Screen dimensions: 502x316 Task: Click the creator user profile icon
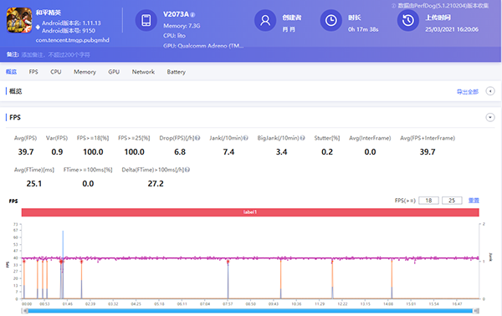(265, 20)
